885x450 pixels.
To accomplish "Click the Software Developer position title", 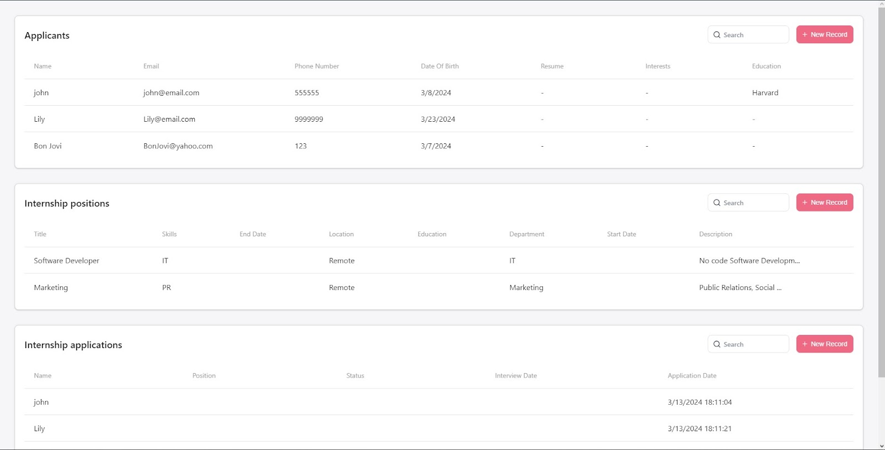I will (66, 261).
